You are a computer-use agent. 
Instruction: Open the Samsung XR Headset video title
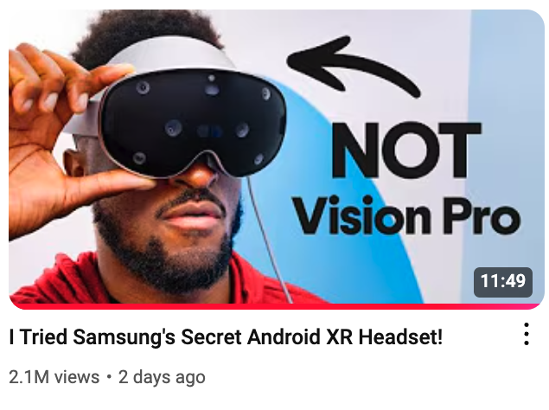tap(226, 337)
